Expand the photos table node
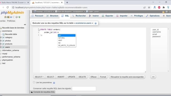The width and height of the screenshot is (171, 96). [1, 41]
